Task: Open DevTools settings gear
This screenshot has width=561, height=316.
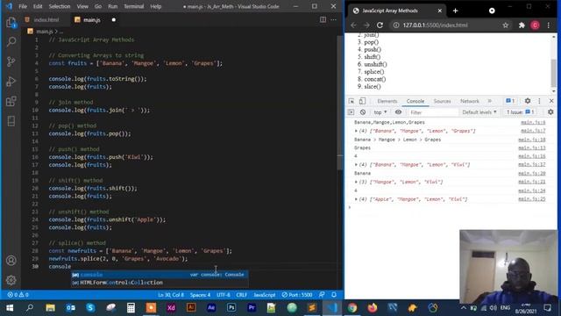Action: 528,101
